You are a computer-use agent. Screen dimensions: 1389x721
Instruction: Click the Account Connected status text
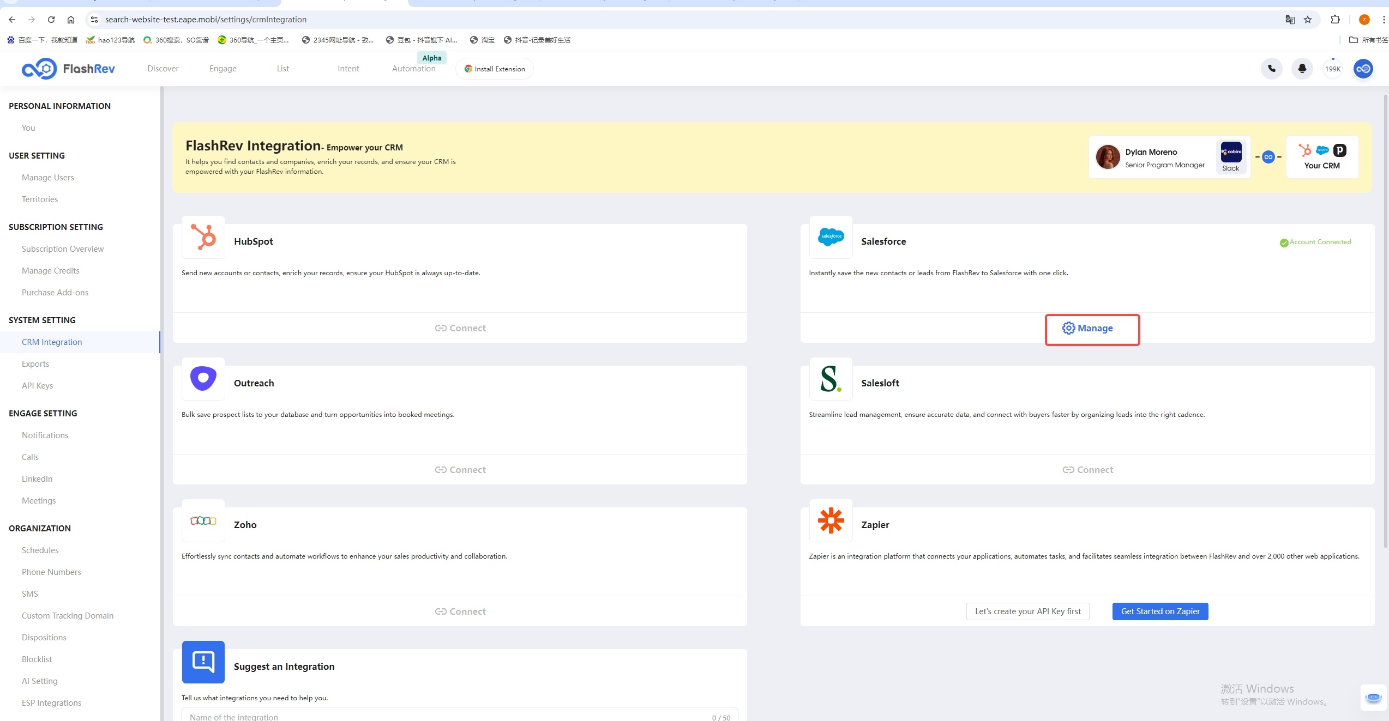[x=1320, y=242]
